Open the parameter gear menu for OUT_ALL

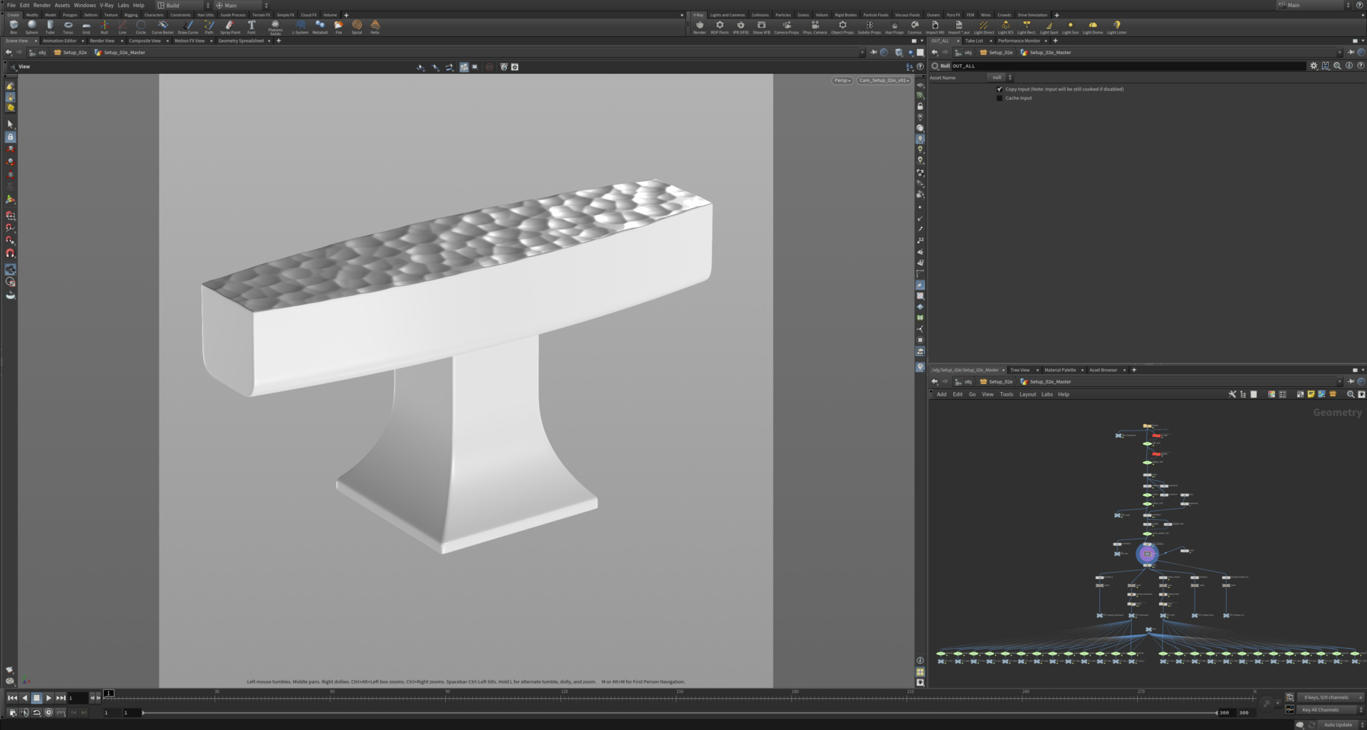[1314, 65]
